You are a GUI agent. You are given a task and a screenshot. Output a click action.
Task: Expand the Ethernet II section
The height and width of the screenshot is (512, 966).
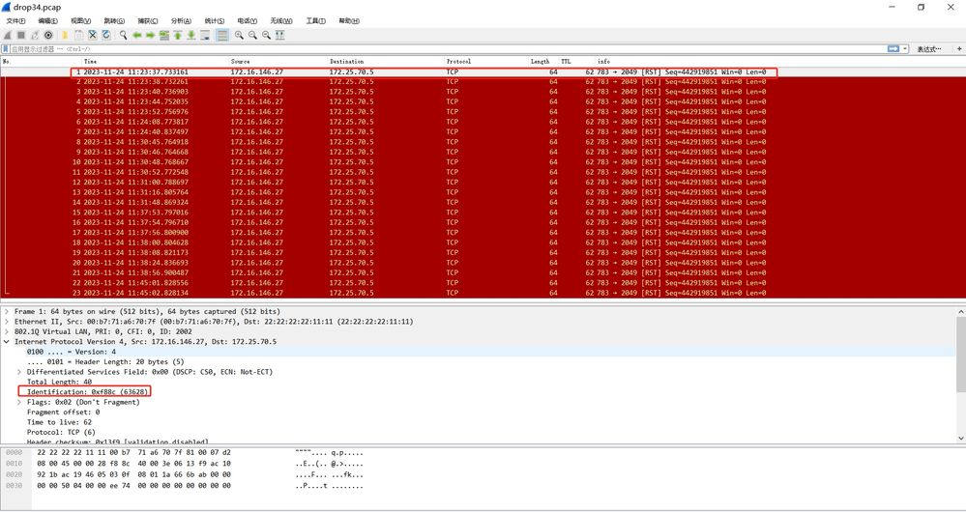tap(7, 322)
